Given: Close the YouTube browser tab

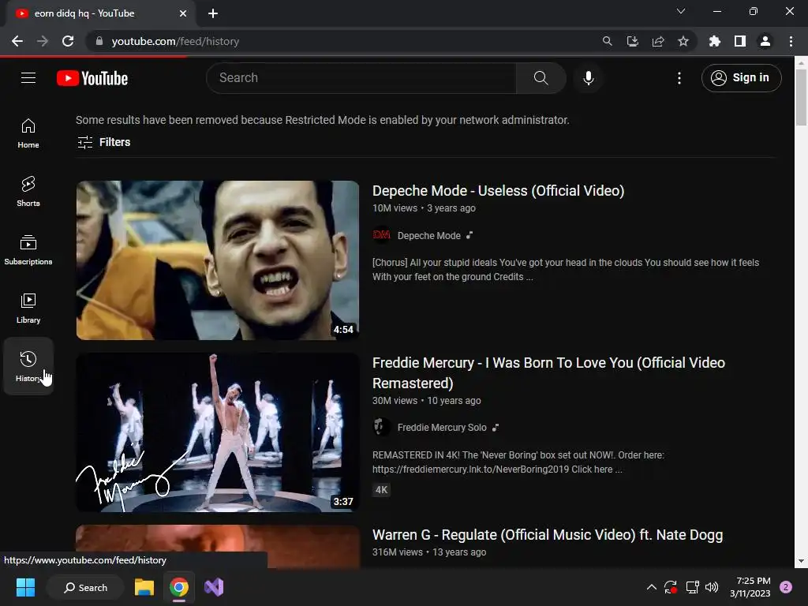Looking at the screenshot, I should 183,13.
